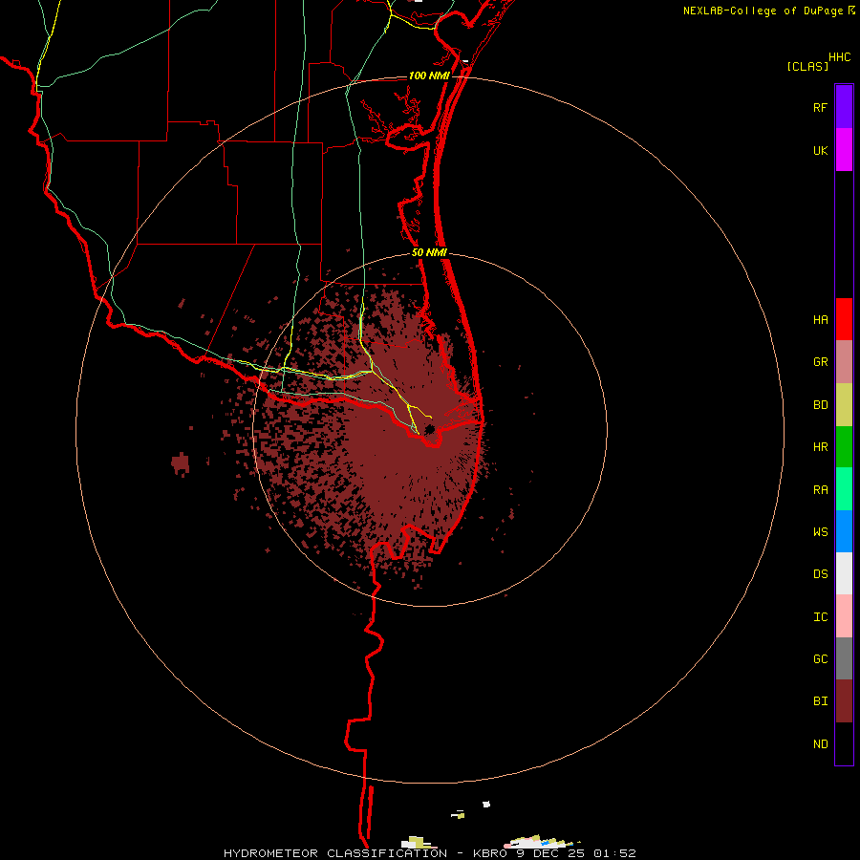Click the GC gray legend swatch

tap(844, 658)
